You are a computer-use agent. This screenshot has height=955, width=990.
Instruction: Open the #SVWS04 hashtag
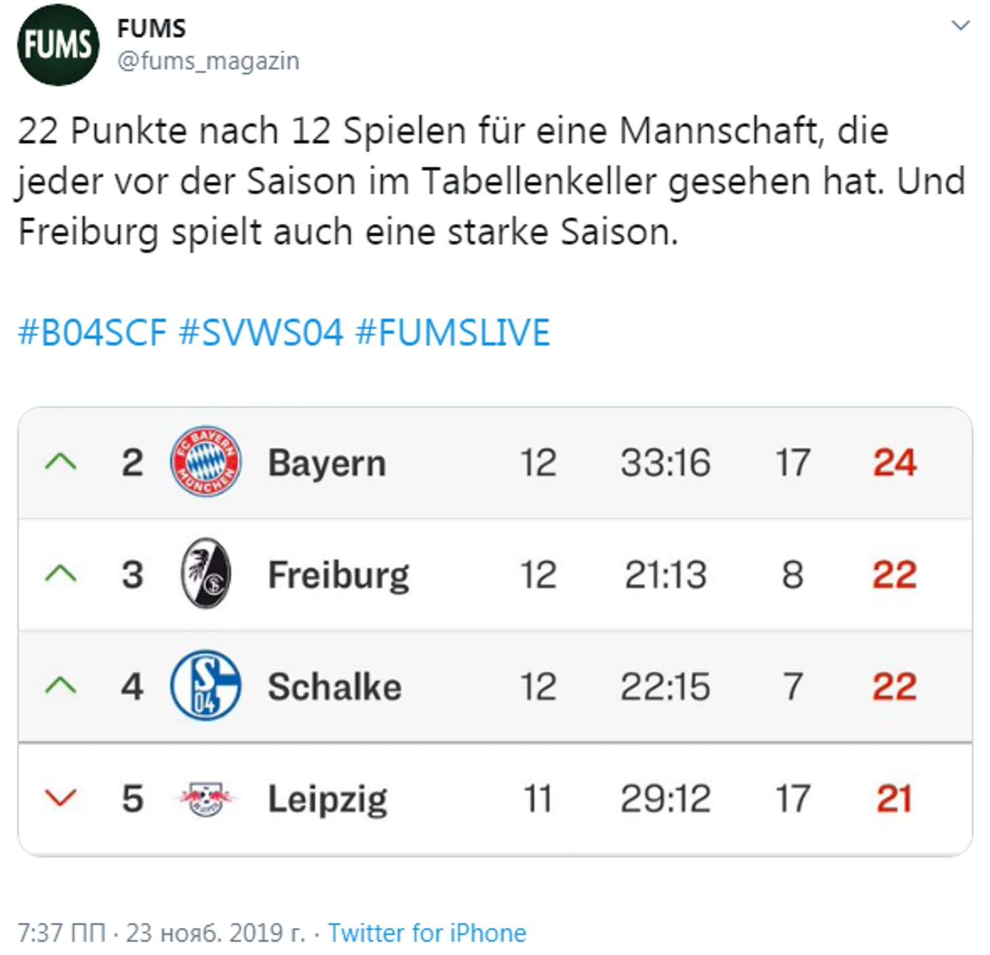click(261, 332)
